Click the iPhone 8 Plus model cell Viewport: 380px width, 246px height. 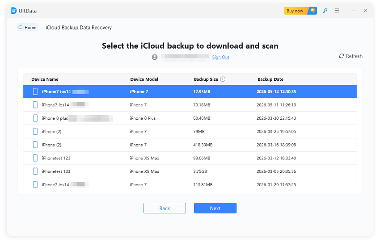click(143, 118)
